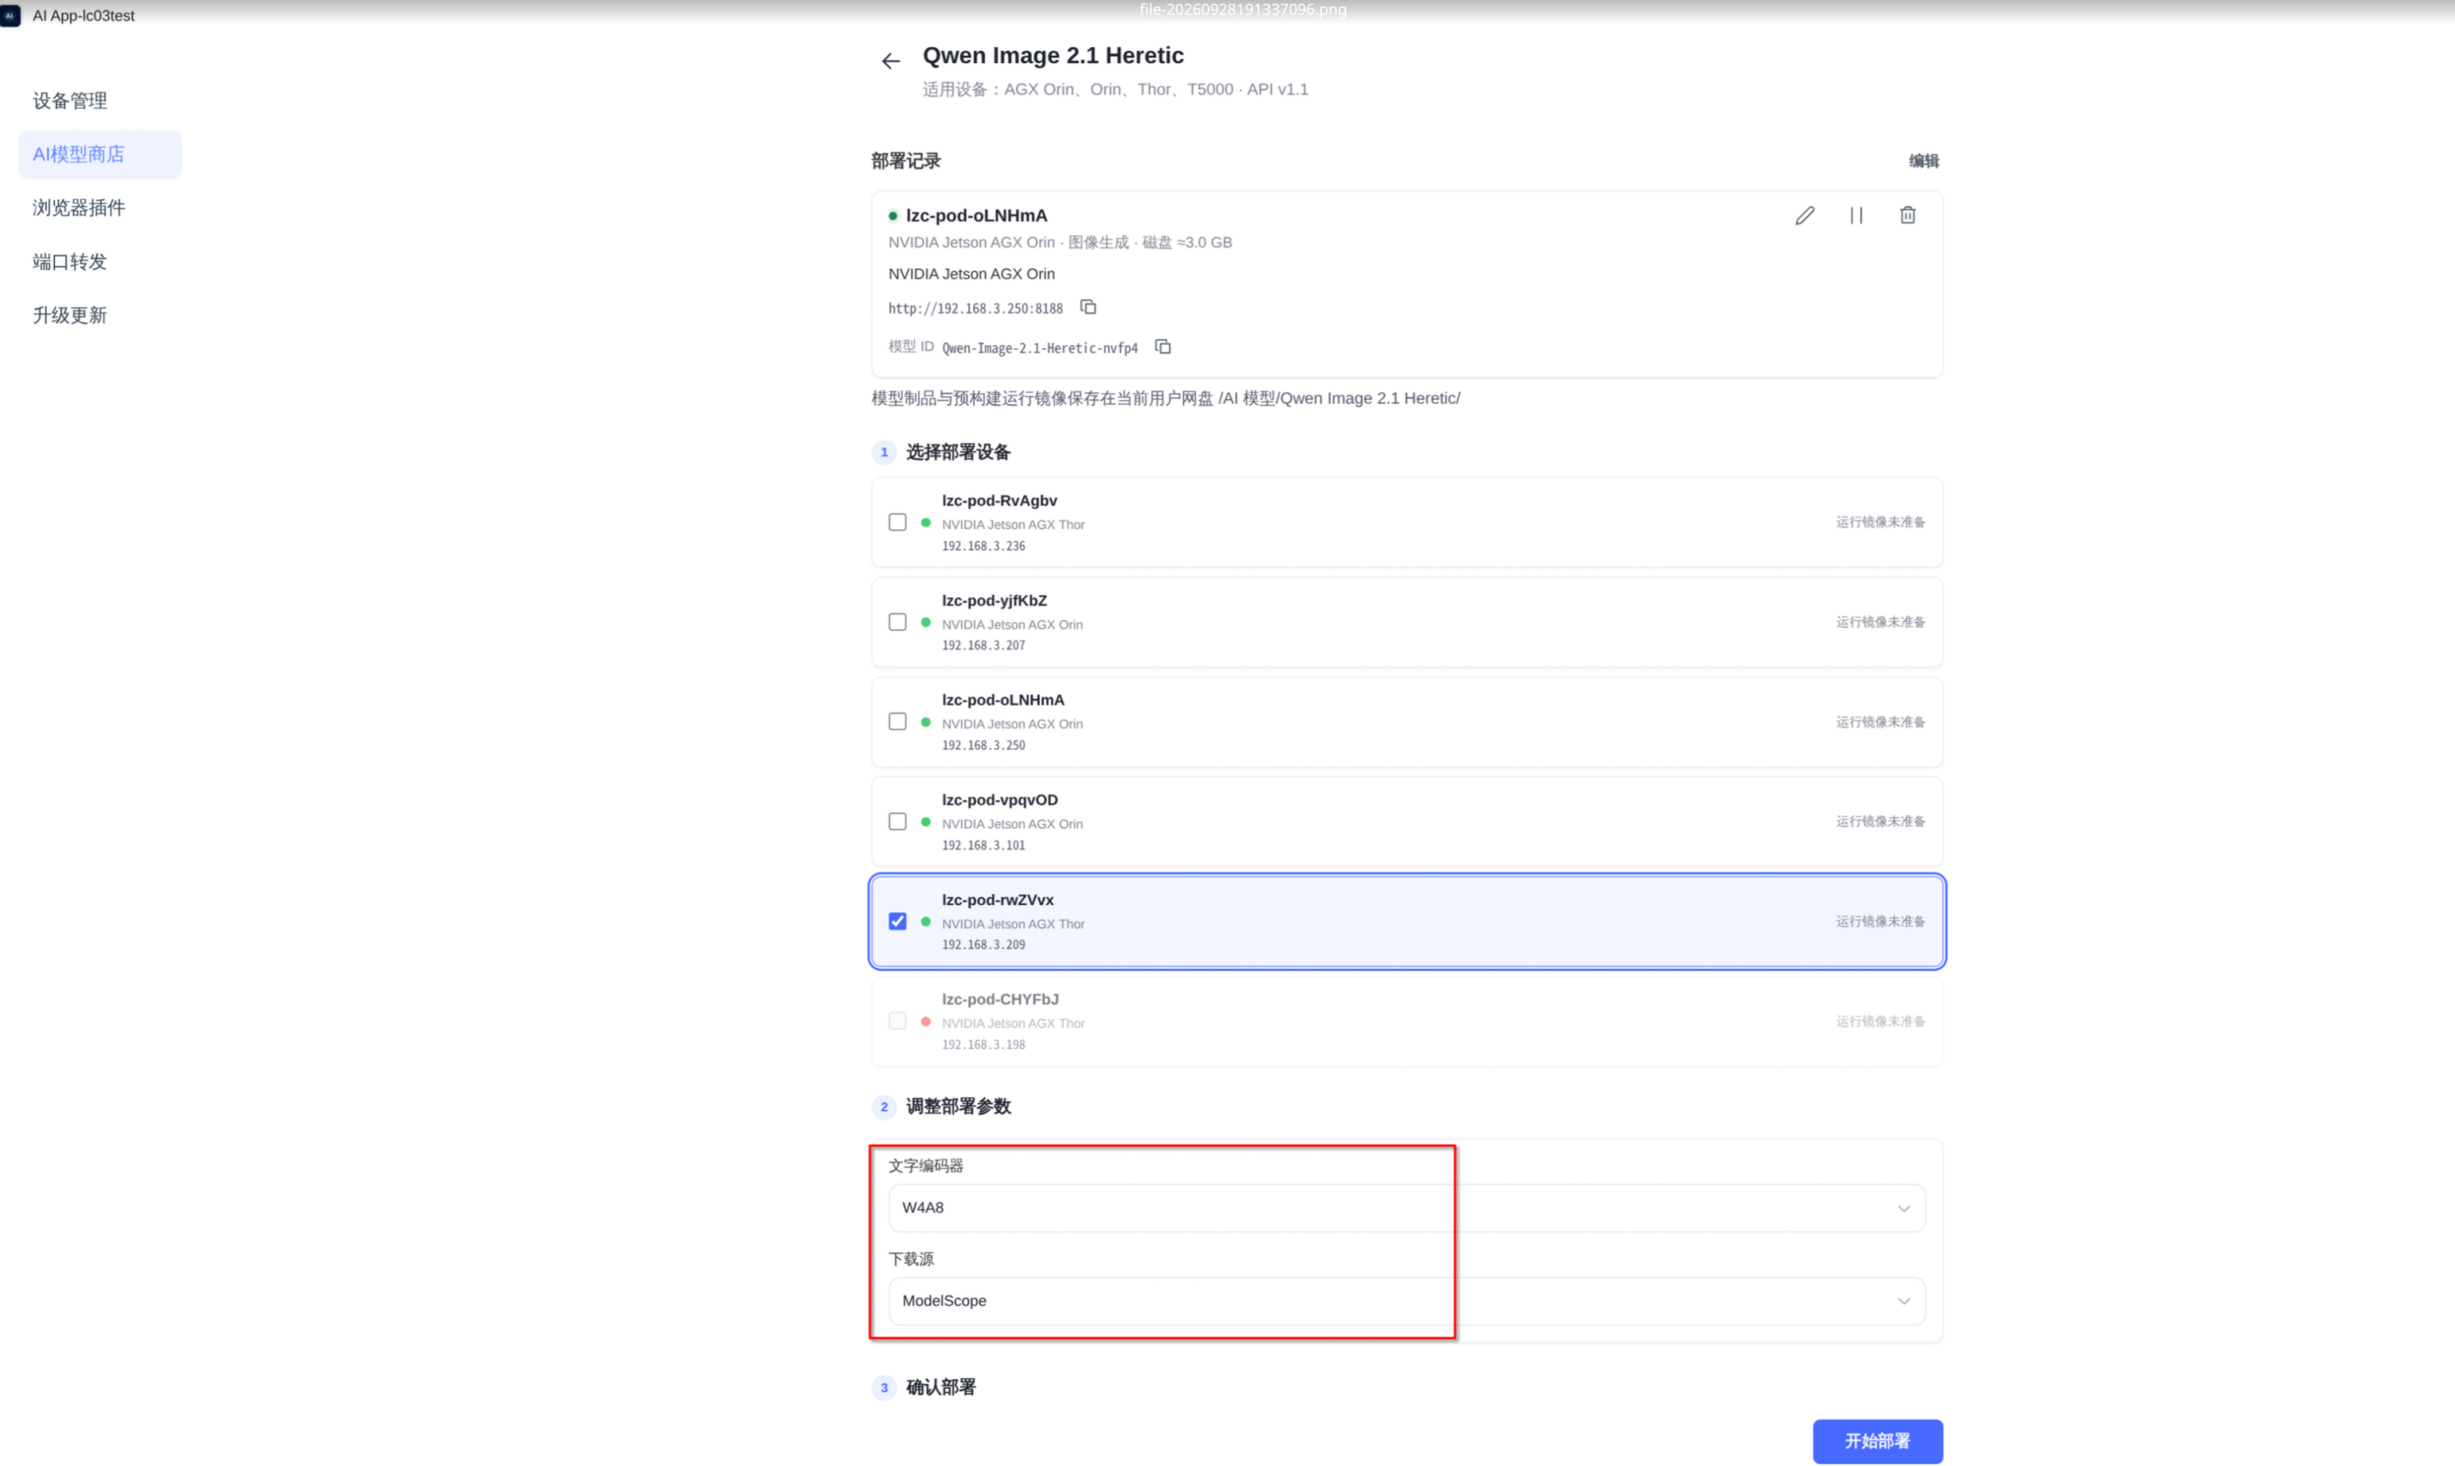The height and width of the screenshot is (1466, 2455).
Task: Click the 运行镜像未准备 status for lzc-pod-RvAgbv
Action: tap(1879, 522)
